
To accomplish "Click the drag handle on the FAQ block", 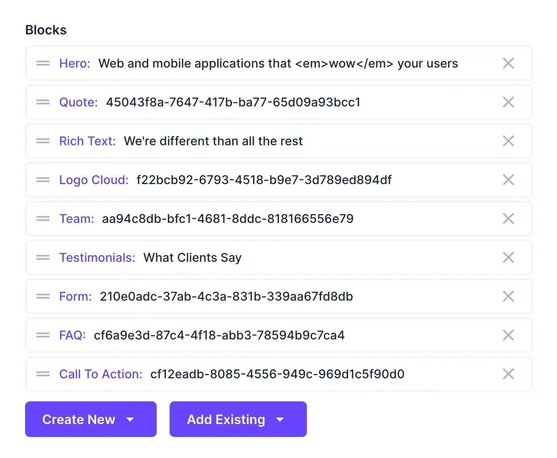I will [43, 335].
